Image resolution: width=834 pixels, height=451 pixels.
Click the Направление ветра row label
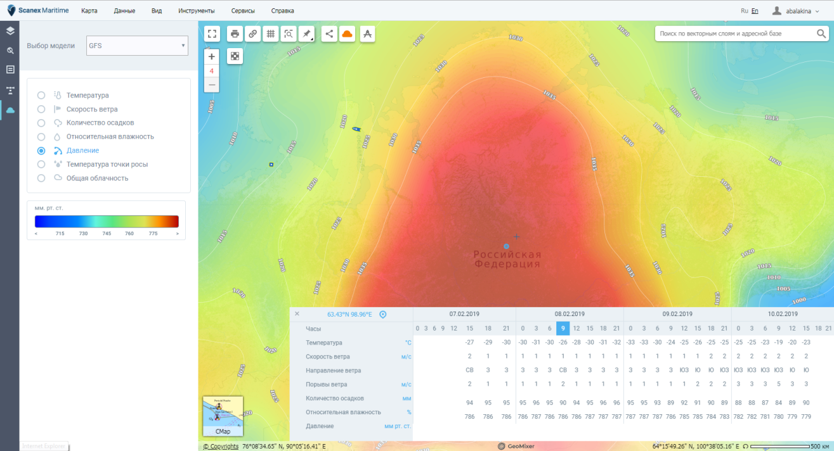click(333, 371)
